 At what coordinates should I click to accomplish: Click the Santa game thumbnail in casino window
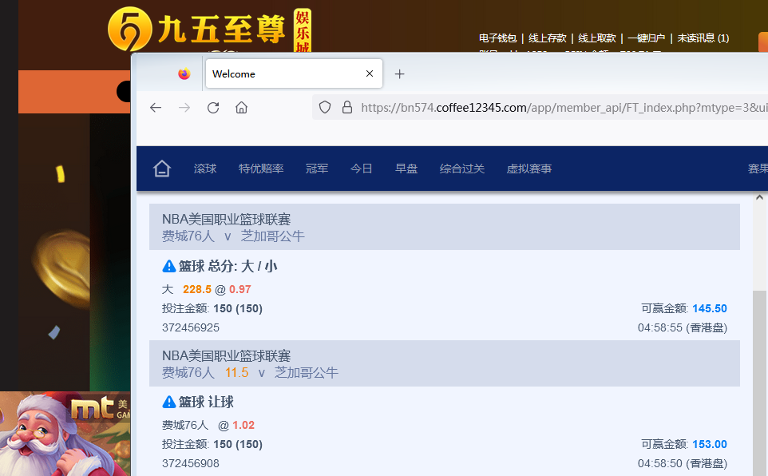coord(65,434)
